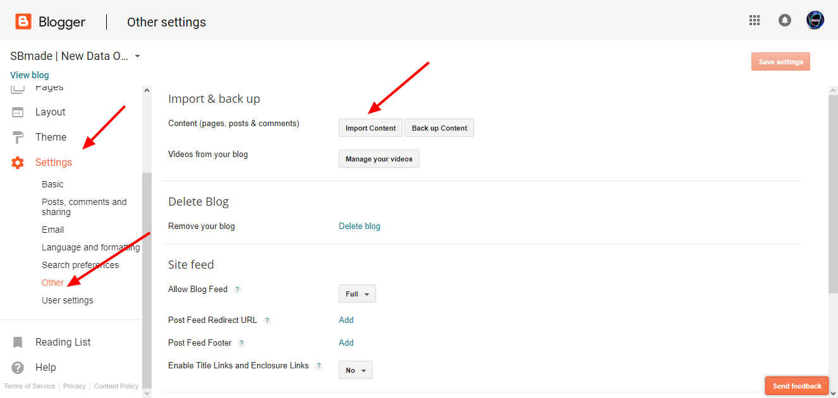Open the Help menu item
The height and width of the screenshot is (398, 838).
46,368
